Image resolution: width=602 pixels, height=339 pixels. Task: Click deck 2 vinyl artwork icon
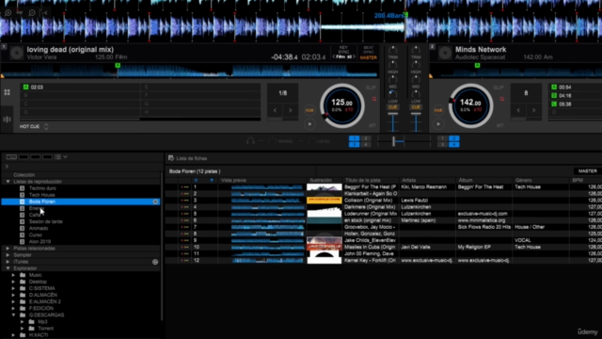[445, 53]
